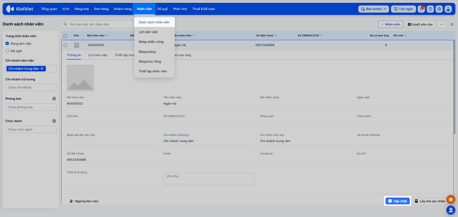Toggle the select-all checkbox in table header
458x217 pixels.
point(65,36)
